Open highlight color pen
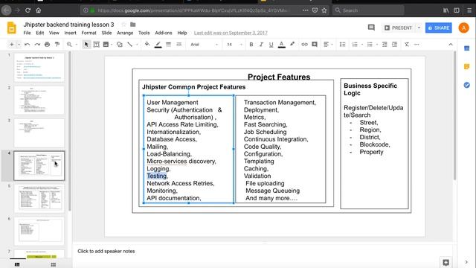476x268 pixels. click(292, 45)
